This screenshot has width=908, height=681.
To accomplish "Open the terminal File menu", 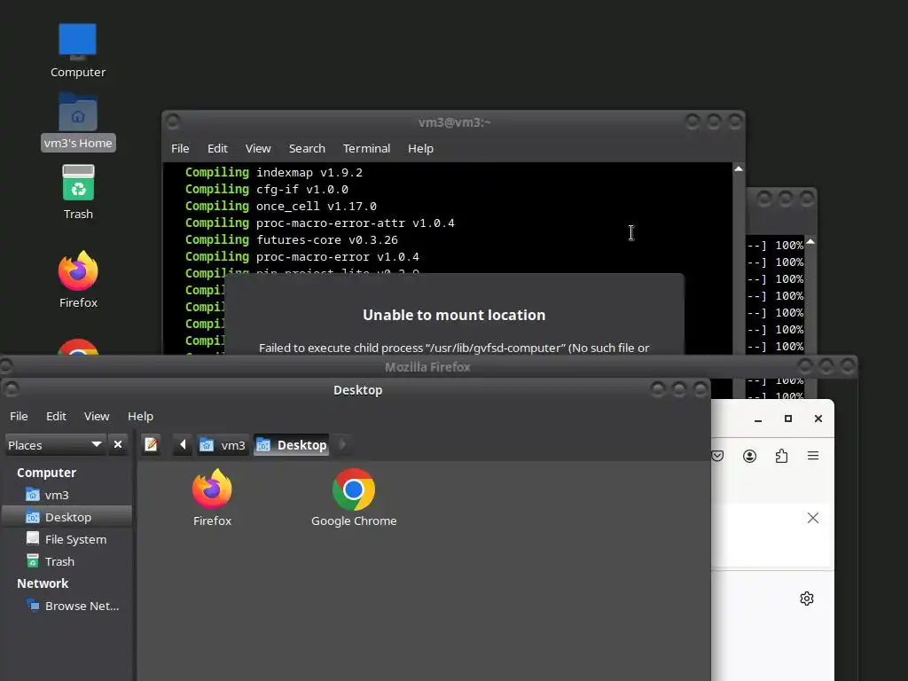I will [x=180, y=149].
